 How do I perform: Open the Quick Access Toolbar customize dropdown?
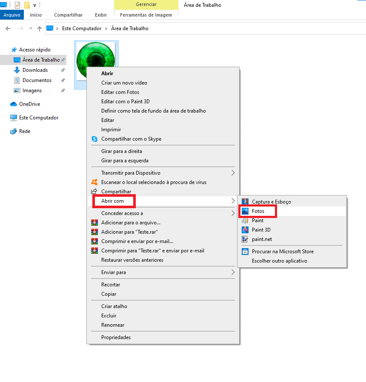point(34,5)
